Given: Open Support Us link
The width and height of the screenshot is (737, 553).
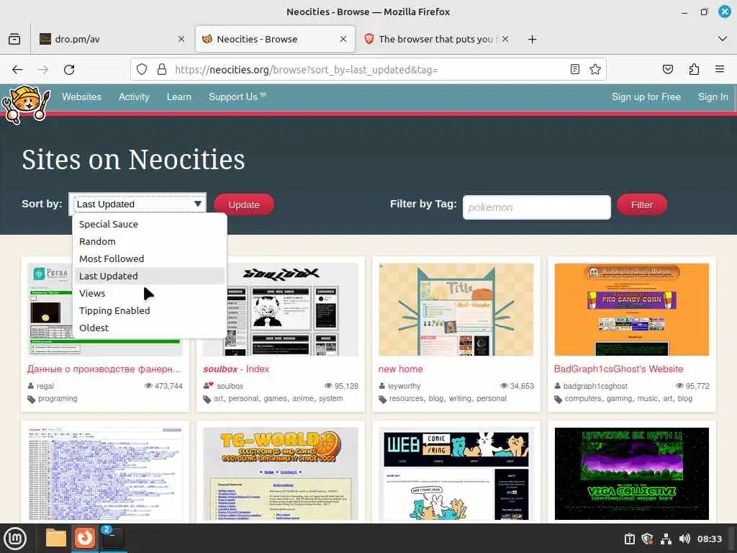Looking at the screenshot, I should [x=238, y=97].
